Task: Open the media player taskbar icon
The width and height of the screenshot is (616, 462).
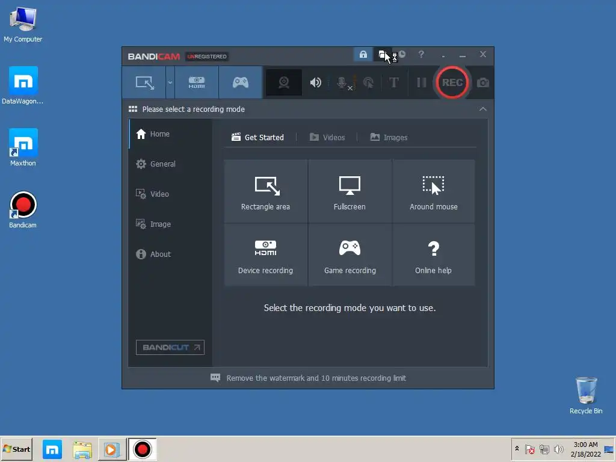Action: [x=112, y=449]
